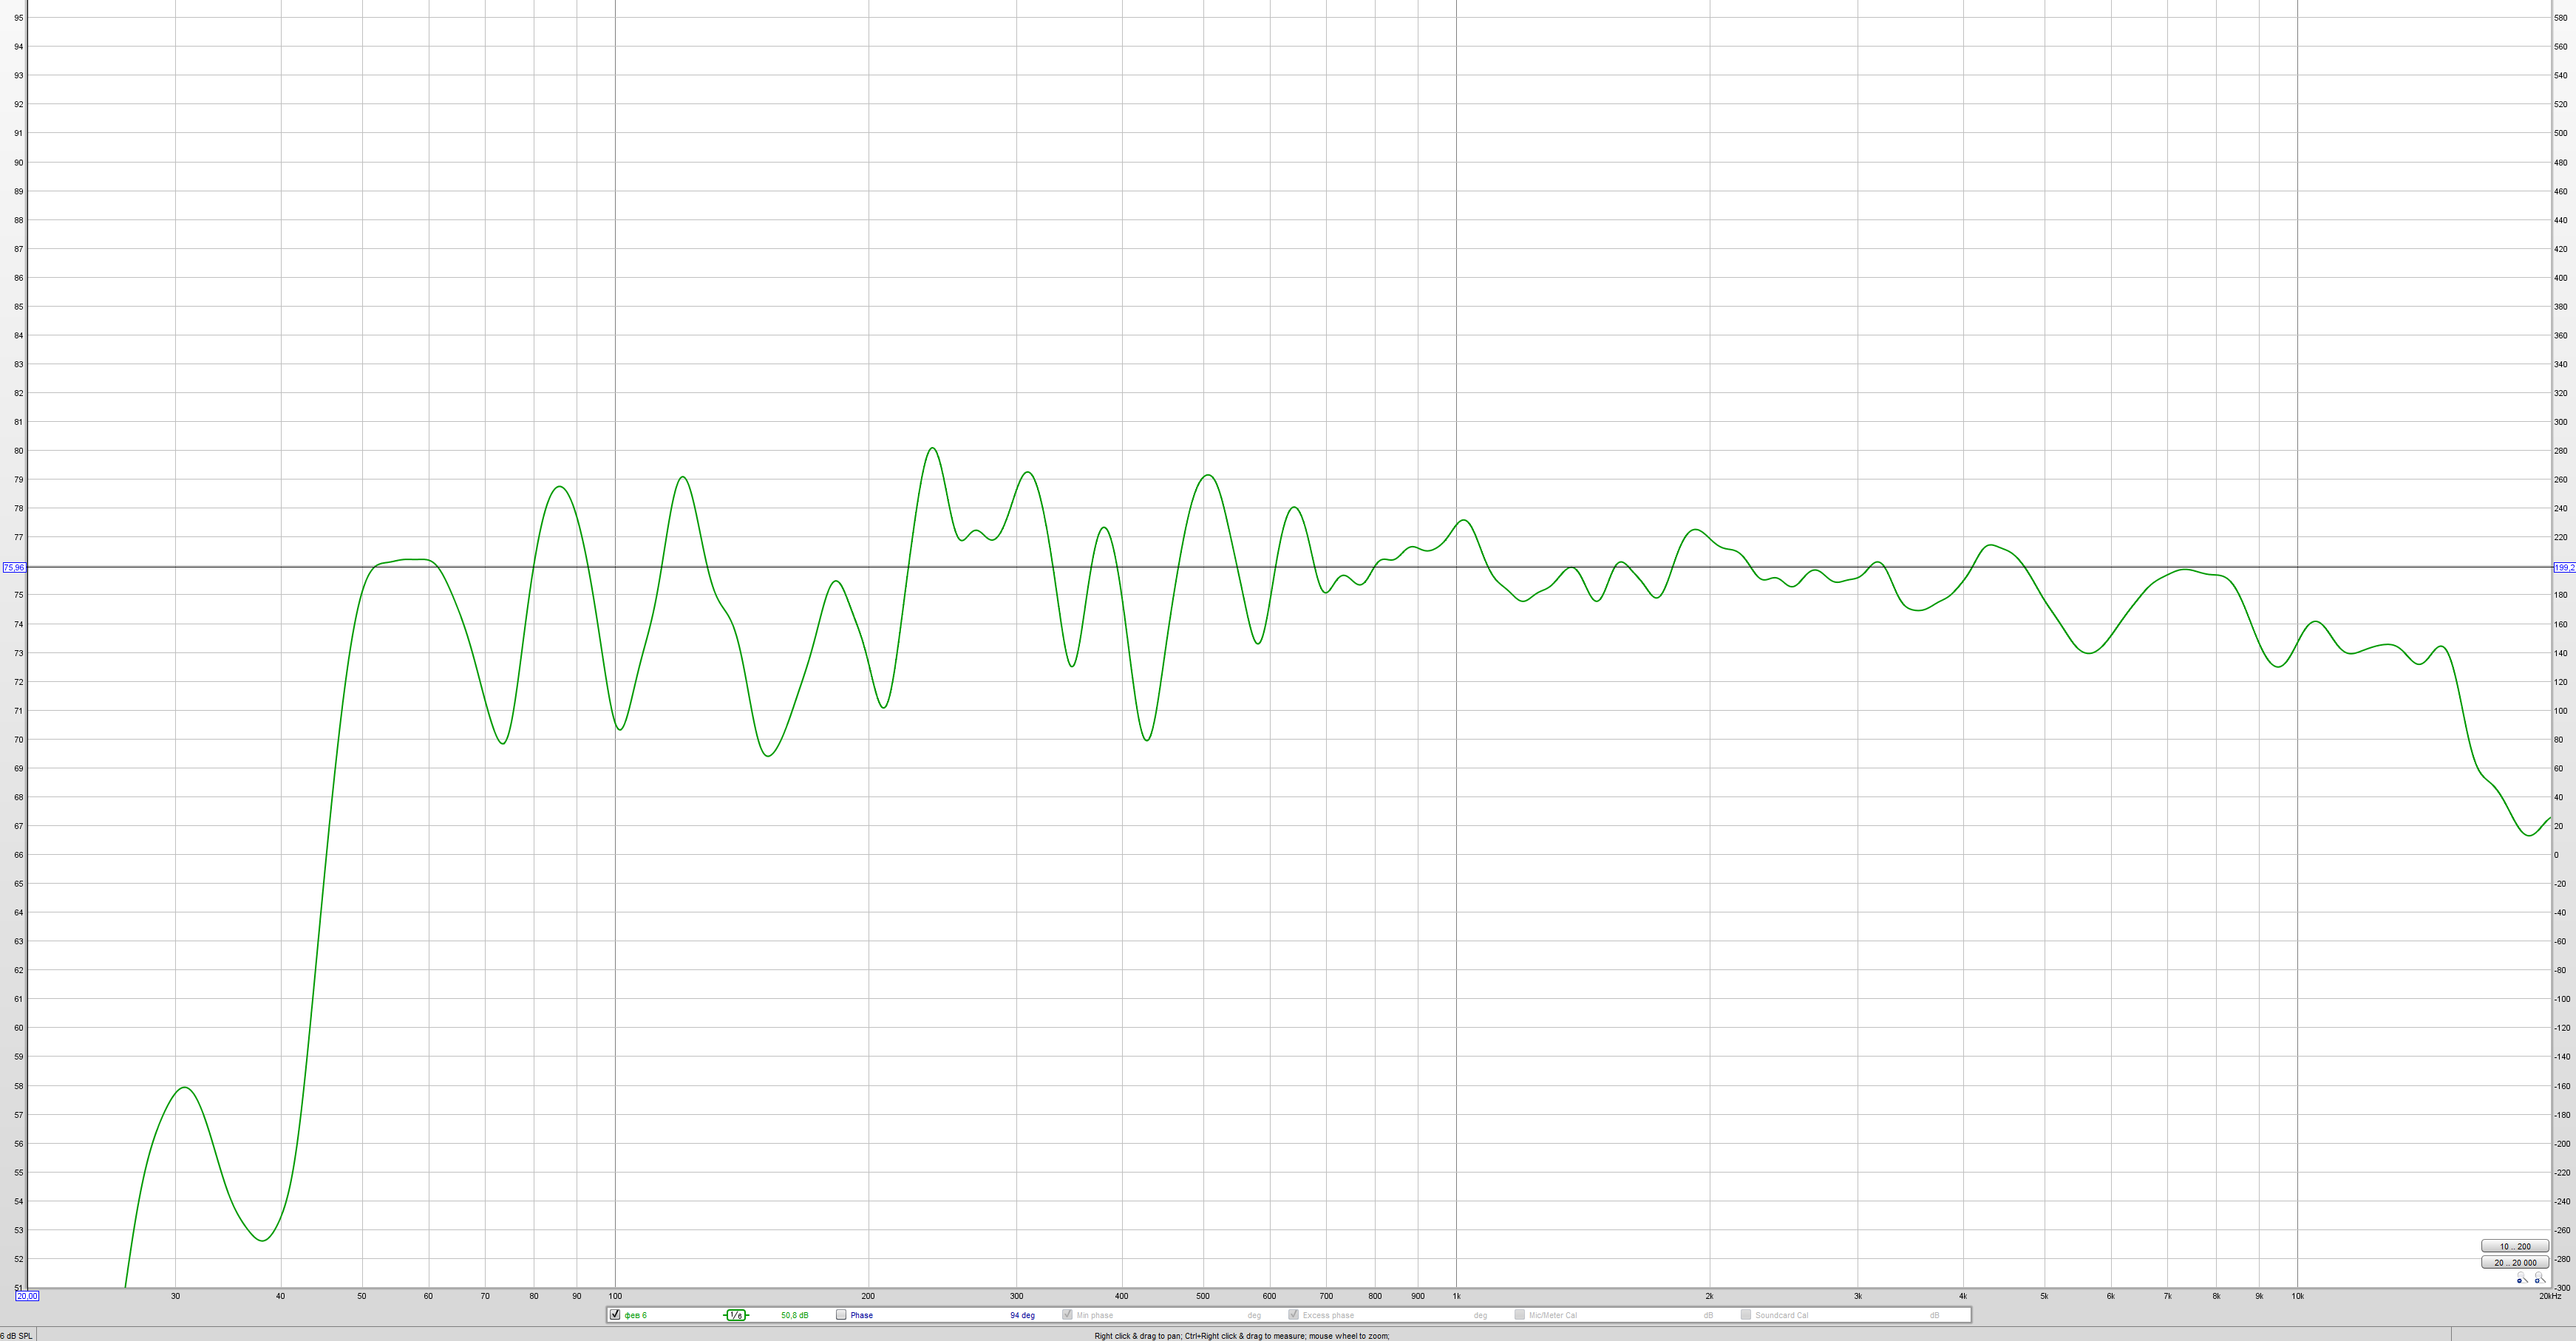Screen dimensions: 2576x1341
Task: Toggle the Soundcard Cal checkbox
Action: click(x=1745, y=1315)
